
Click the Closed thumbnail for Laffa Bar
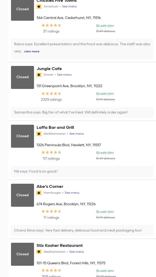coord(23,136)
